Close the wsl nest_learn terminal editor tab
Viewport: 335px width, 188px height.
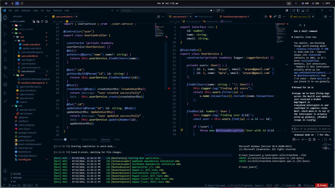click(313, 17)
